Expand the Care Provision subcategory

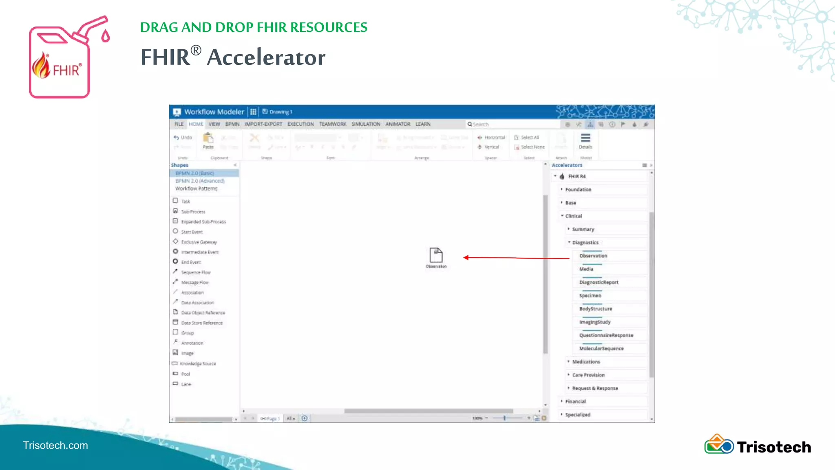[569, 375]
